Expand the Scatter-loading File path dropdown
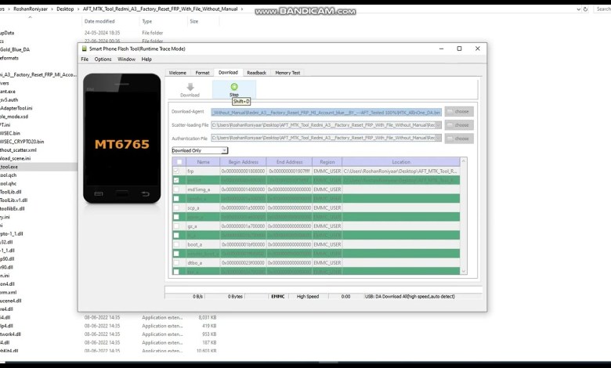The image size is (611, 368). coord(439,125)
